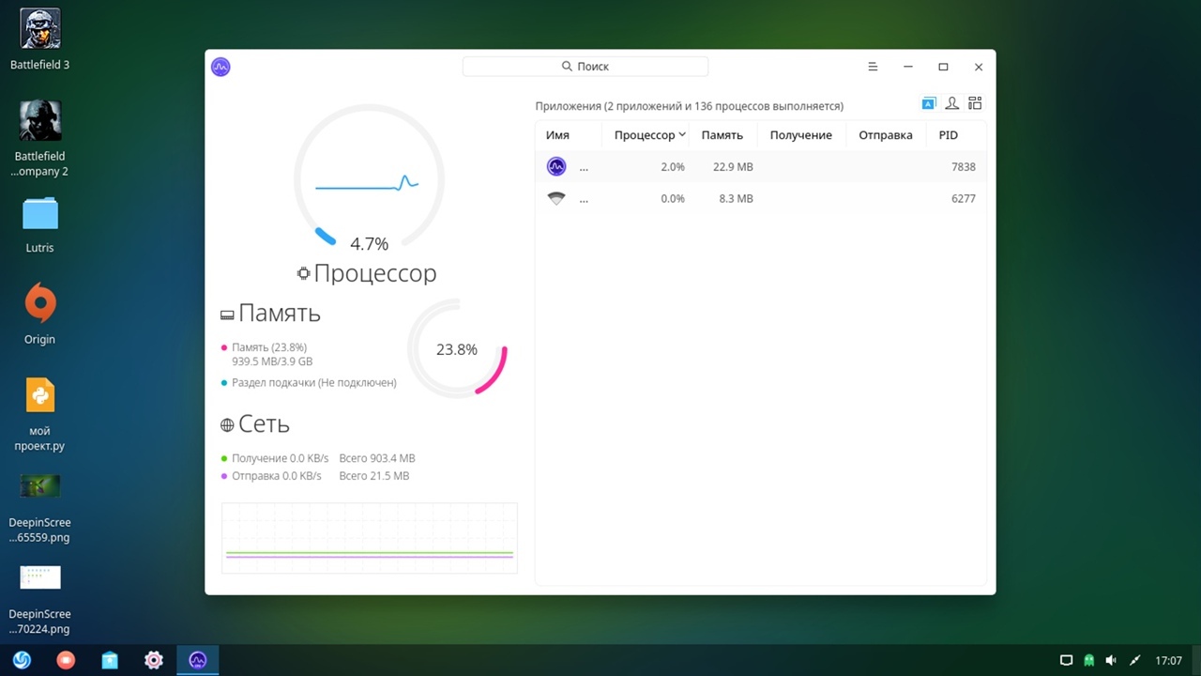
Task: Open the app store box icon in taskbar
Action: click(110, 660)
